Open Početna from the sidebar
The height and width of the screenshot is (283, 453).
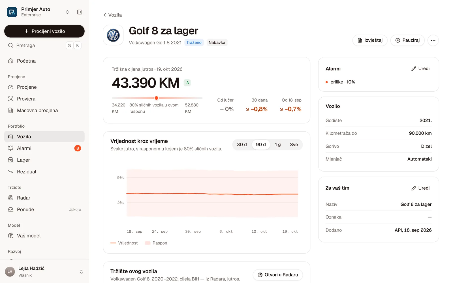pyautogui.click(x=44, y=61)
